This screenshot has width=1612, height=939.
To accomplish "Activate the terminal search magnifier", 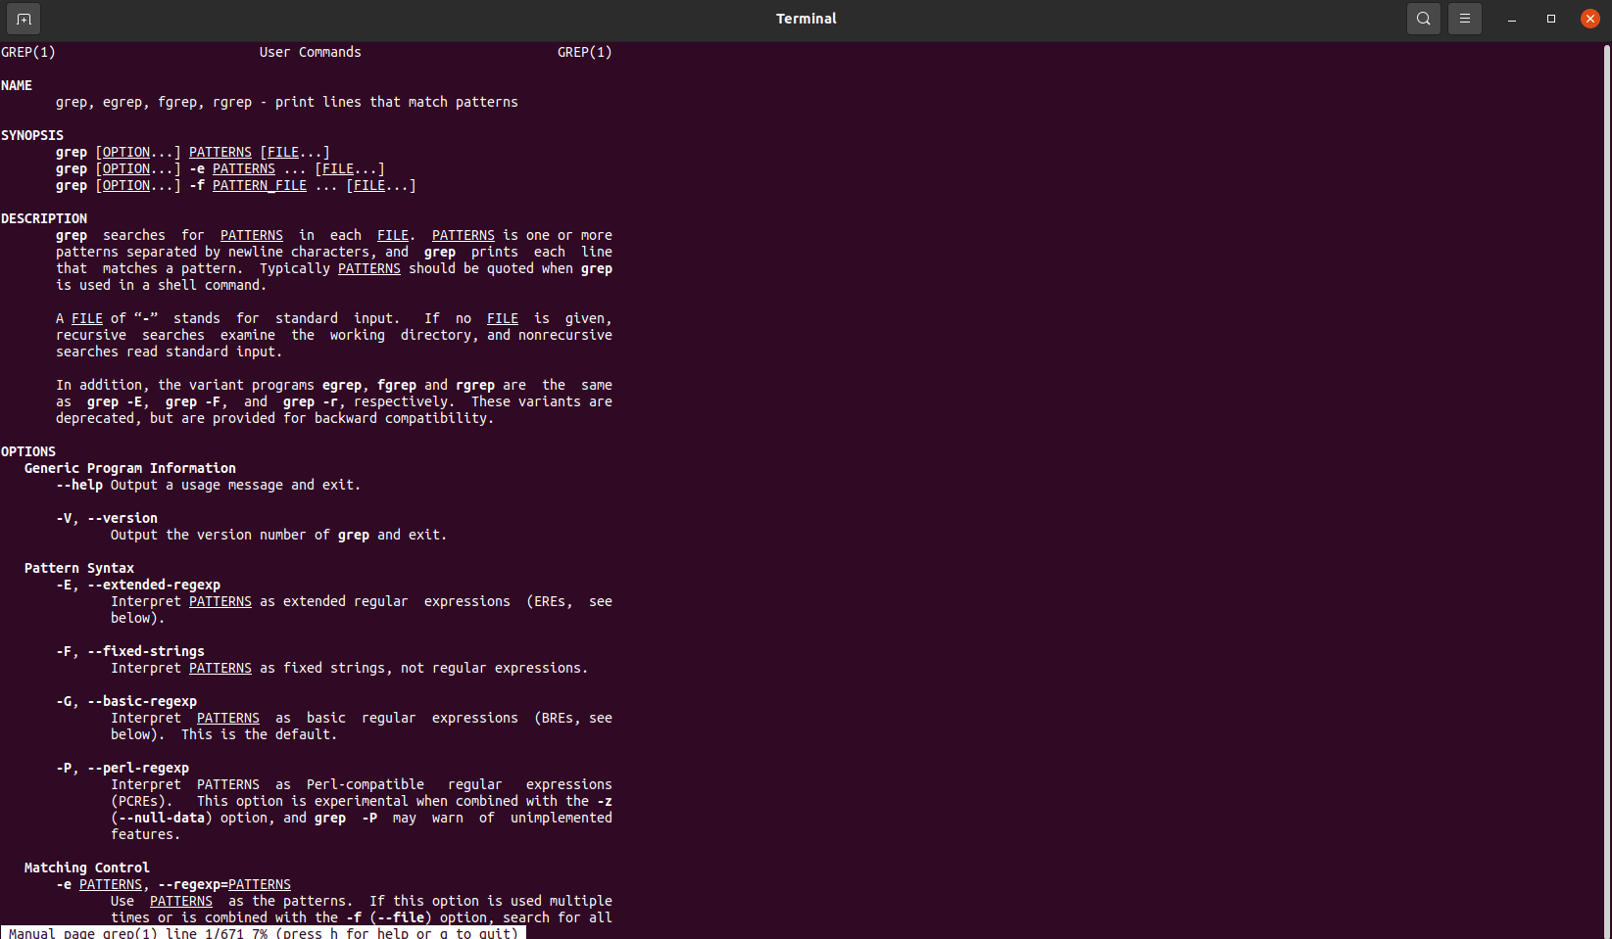I will [1423, 18].
